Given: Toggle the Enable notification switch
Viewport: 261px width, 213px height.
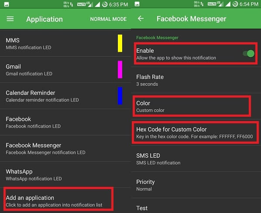Looking at the screenshot, I should coord(249,54).
